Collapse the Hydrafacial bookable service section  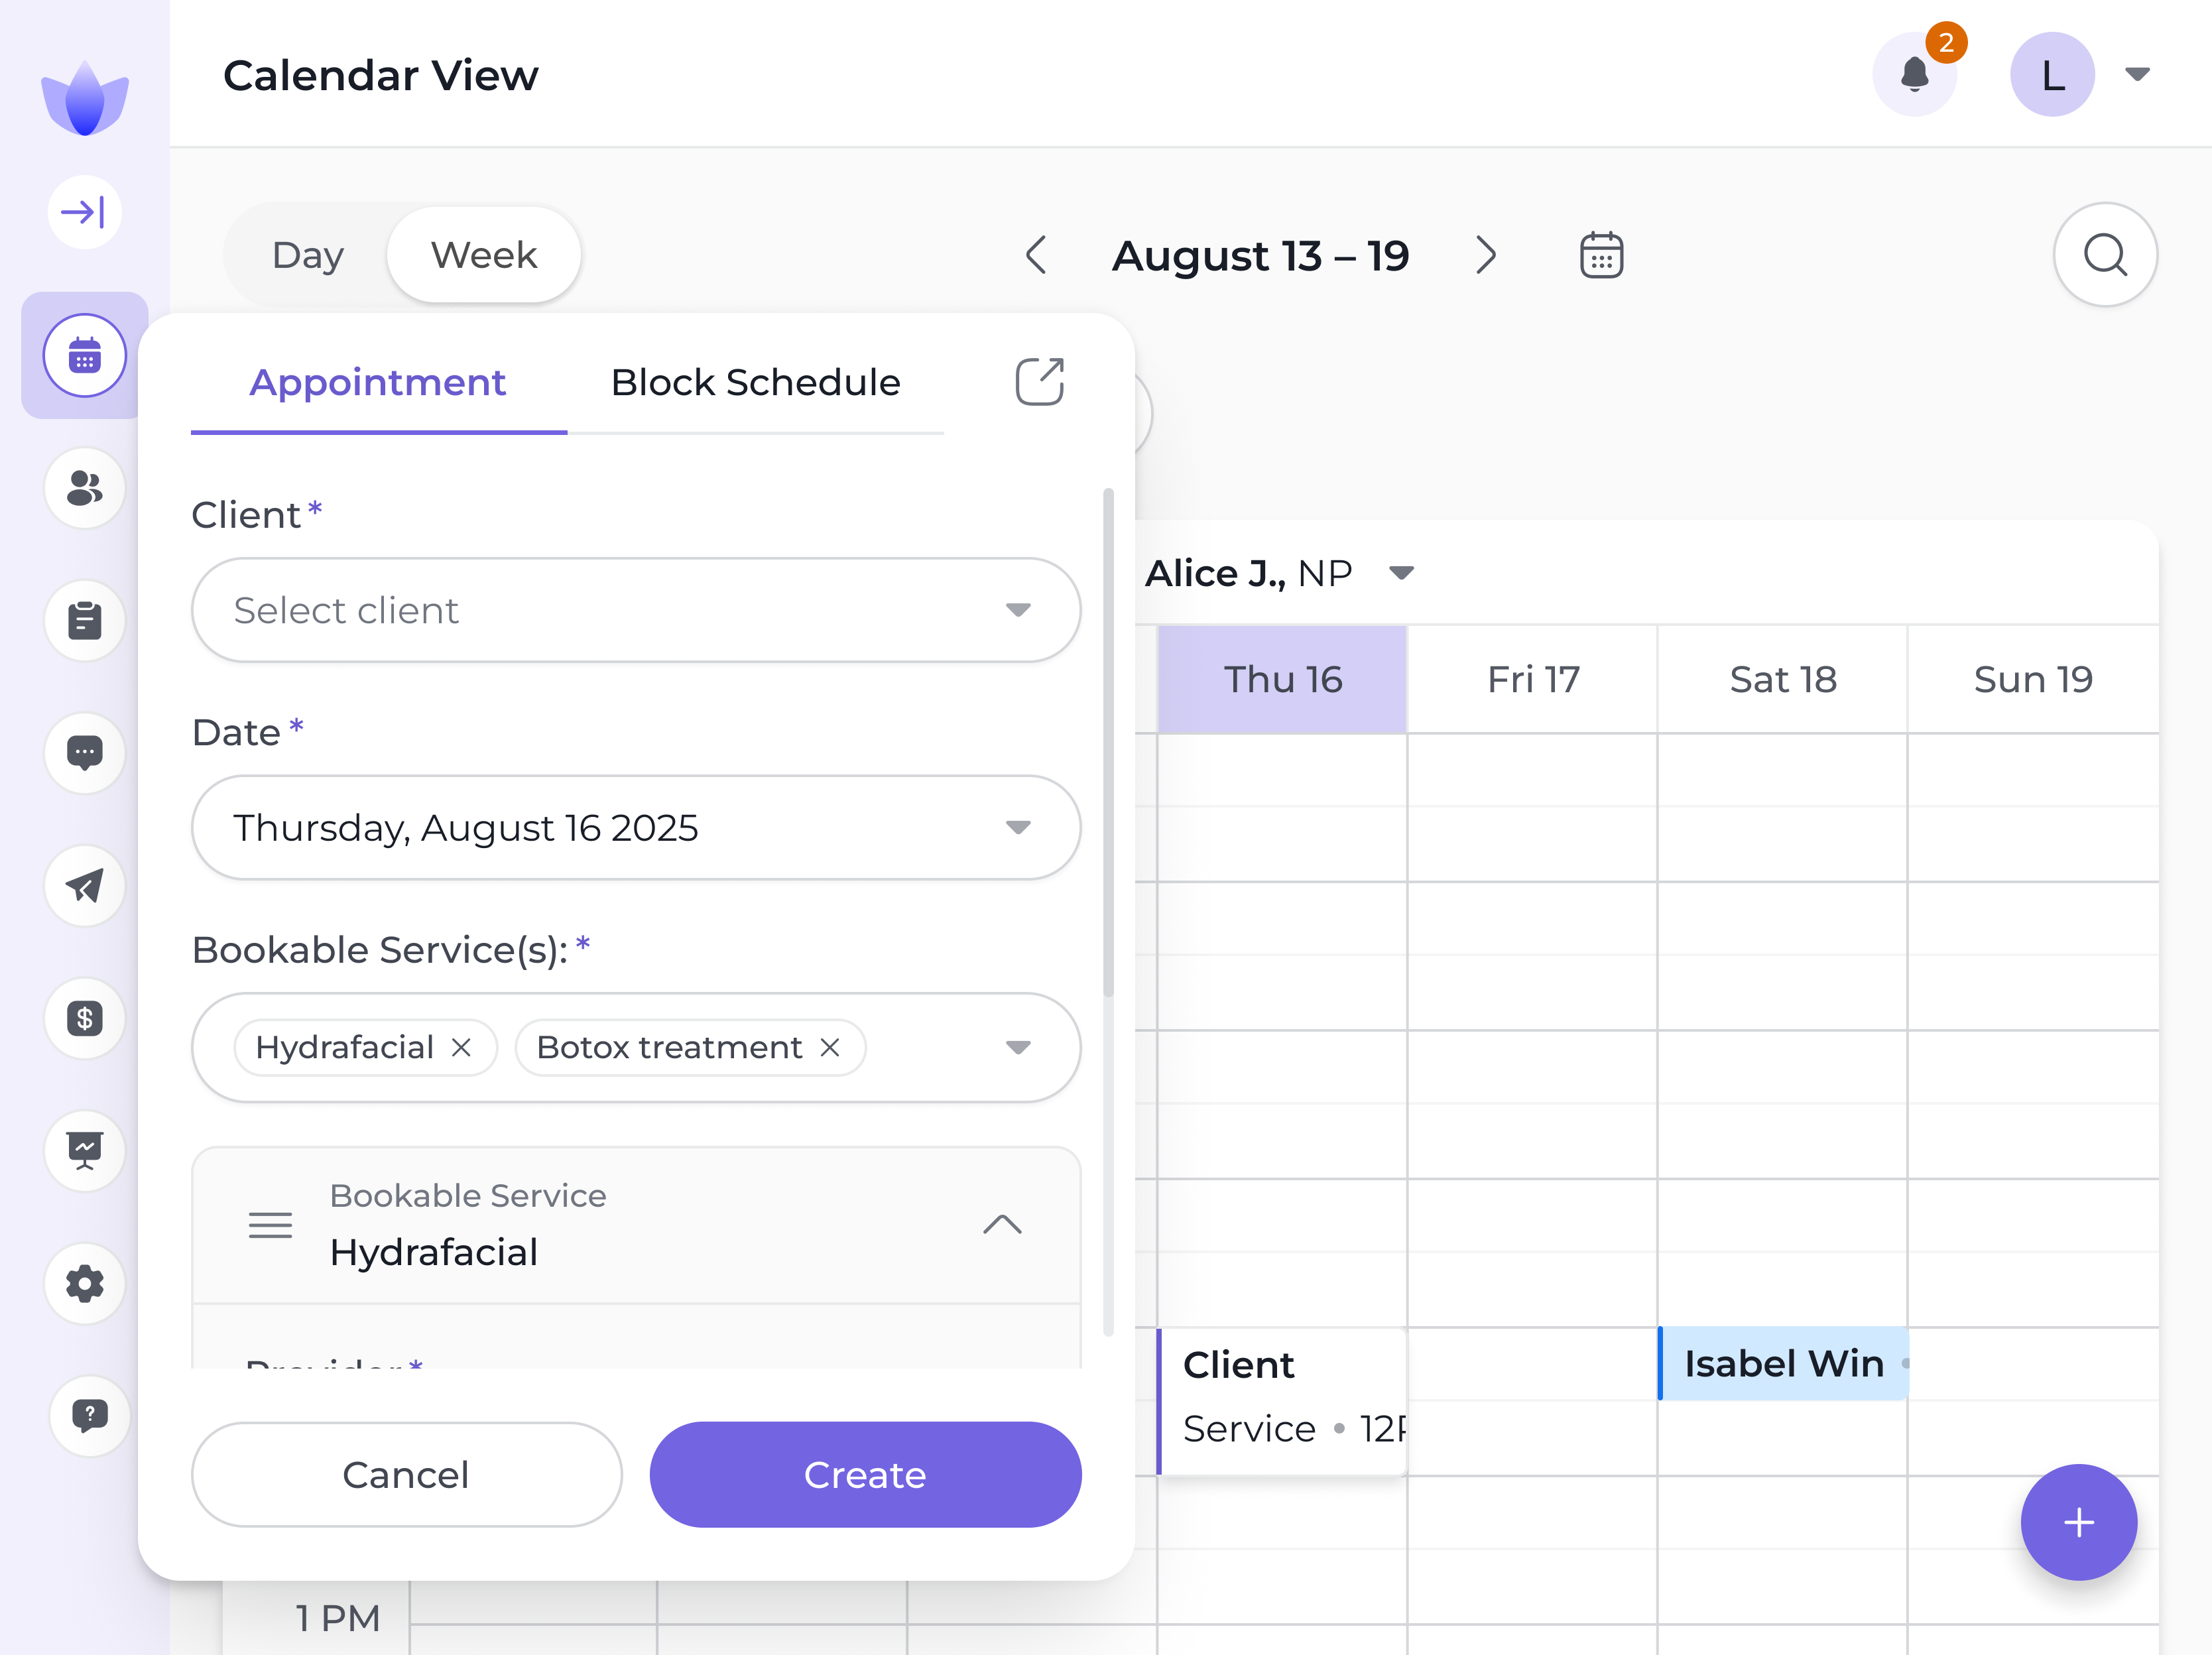tap(1002, 1225)
